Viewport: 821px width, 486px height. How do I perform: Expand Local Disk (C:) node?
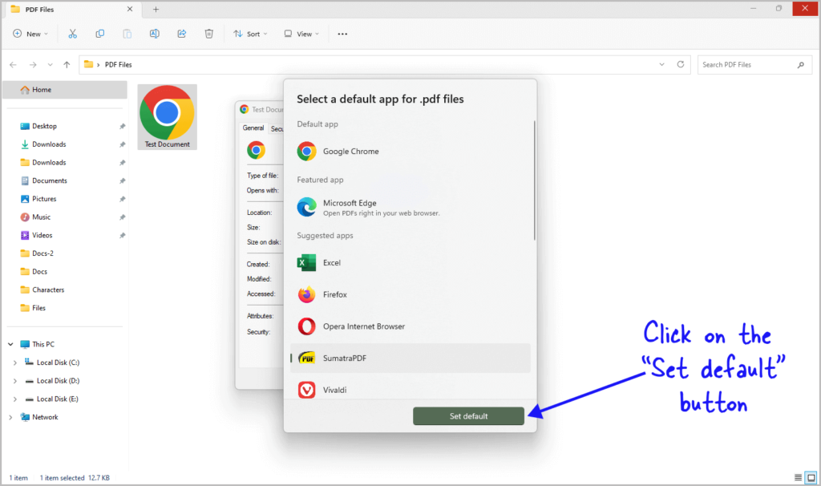14,362
